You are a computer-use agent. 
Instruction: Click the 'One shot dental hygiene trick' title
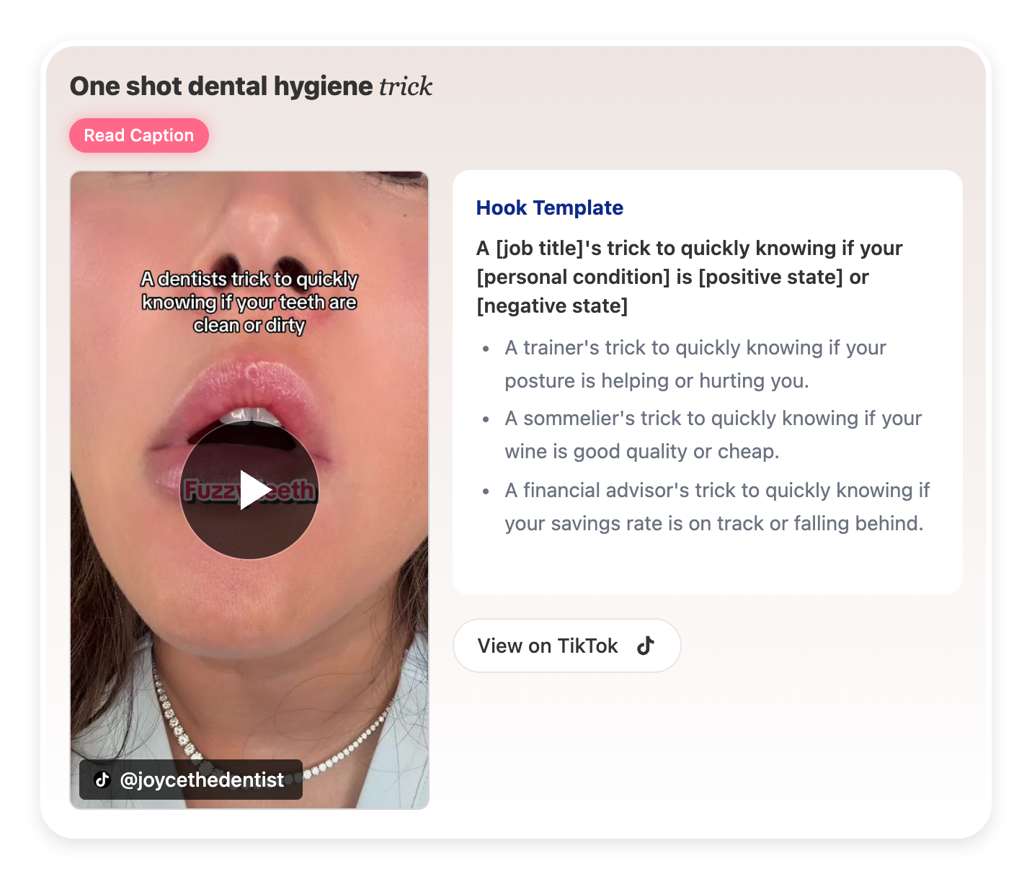[x=251, y=86]
